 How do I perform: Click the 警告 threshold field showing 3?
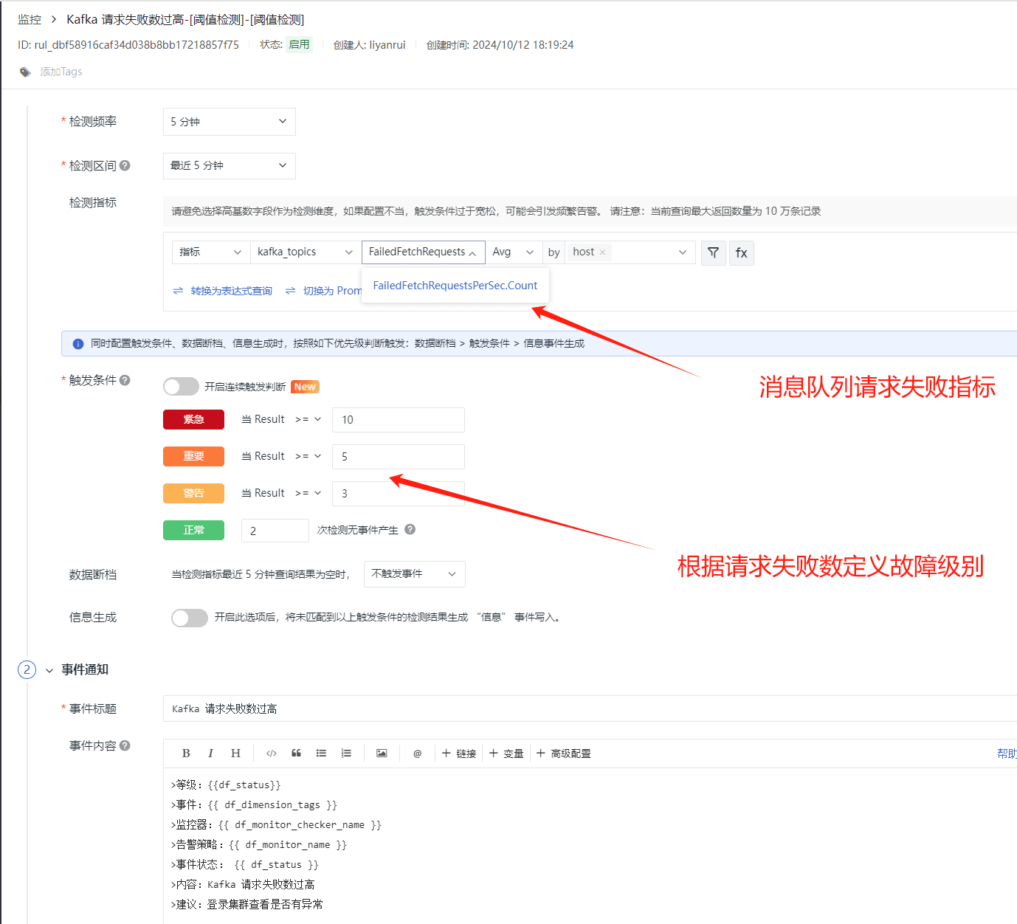tap(399, 494)
